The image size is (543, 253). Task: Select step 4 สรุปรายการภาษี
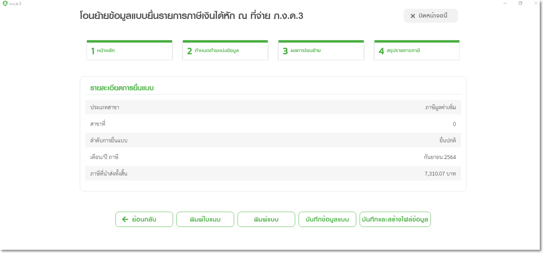[x=417, y=51]
